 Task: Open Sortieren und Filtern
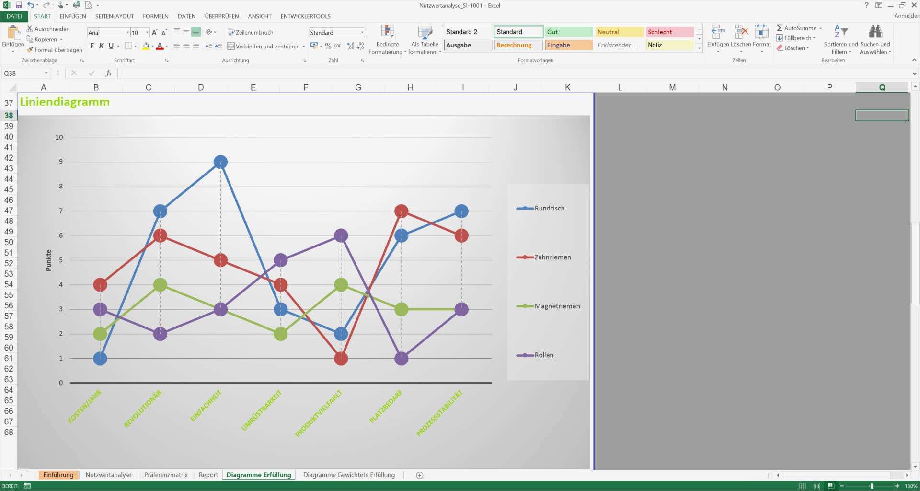pos(841,40)
